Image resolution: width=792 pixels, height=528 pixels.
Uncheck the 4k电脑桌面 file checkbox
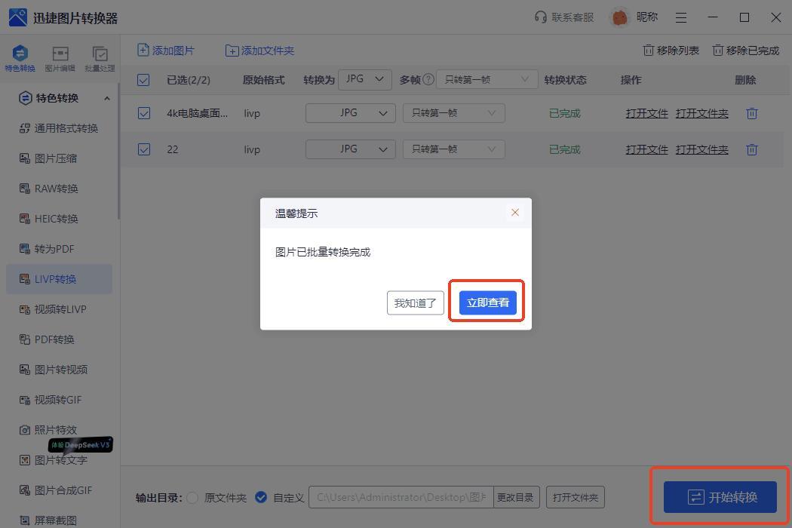[144, 113]
